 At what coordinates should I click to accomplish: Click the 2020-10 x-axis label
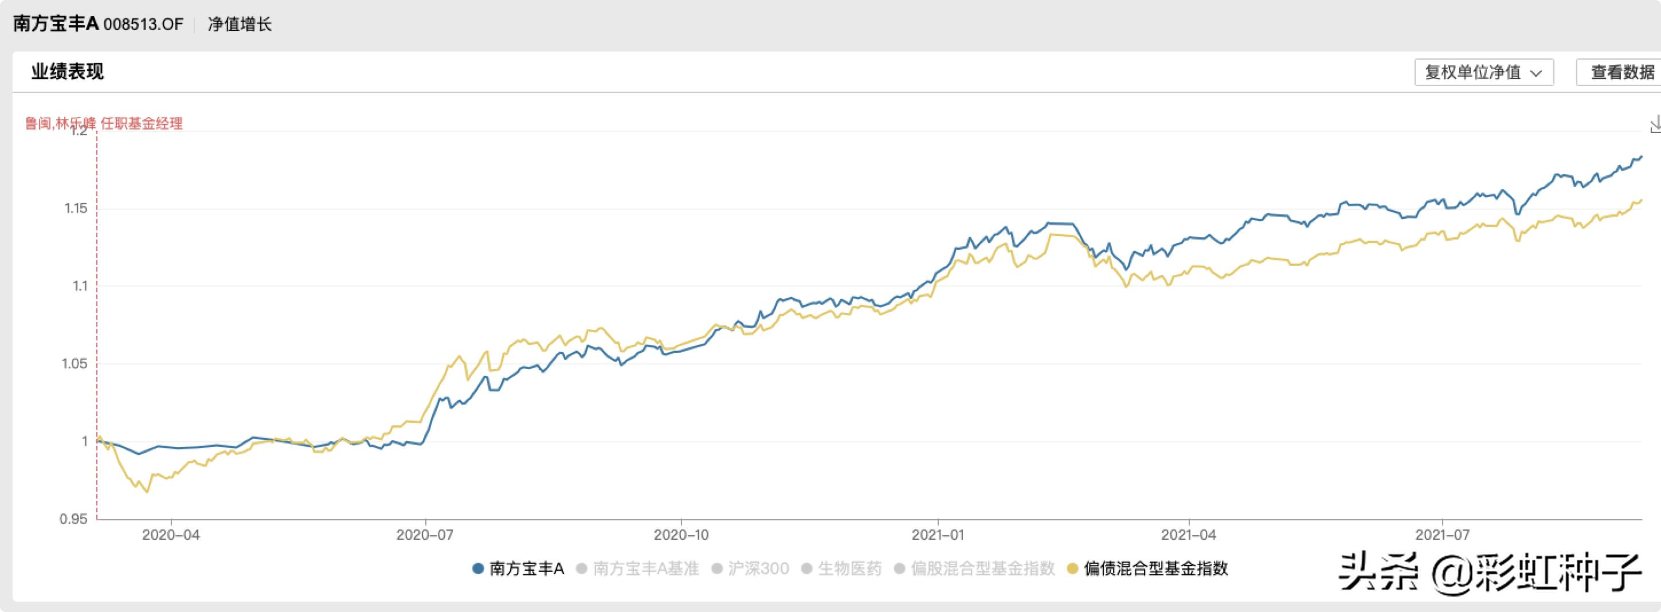click(681, 535)
